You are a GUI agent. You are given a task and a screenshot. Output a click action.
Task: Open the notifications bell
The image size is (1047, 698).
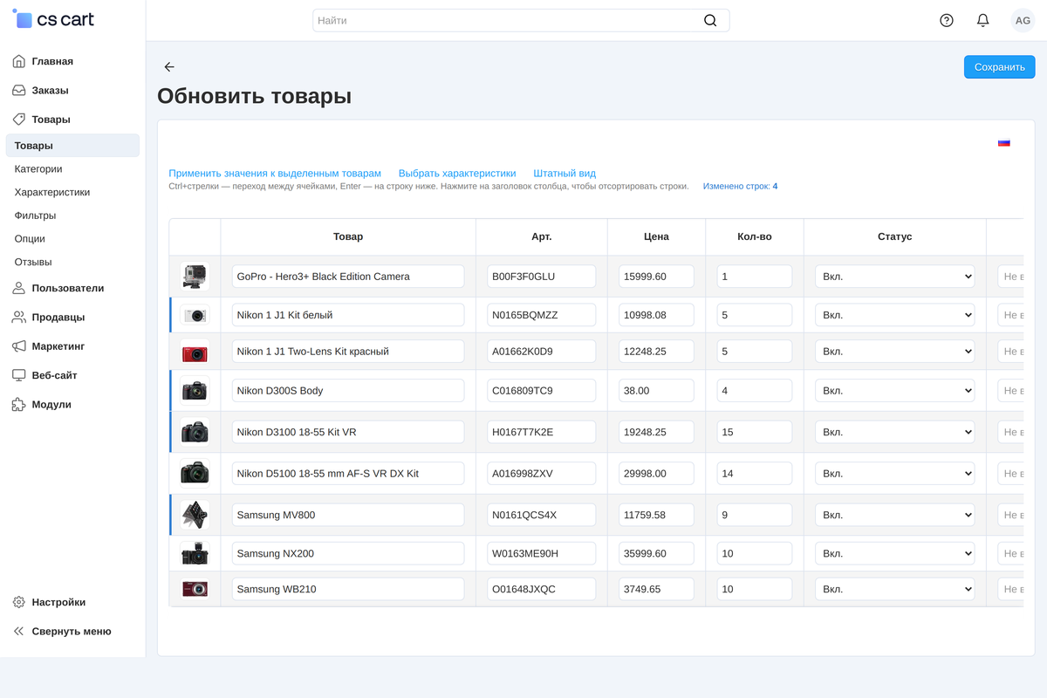(983, 20)
